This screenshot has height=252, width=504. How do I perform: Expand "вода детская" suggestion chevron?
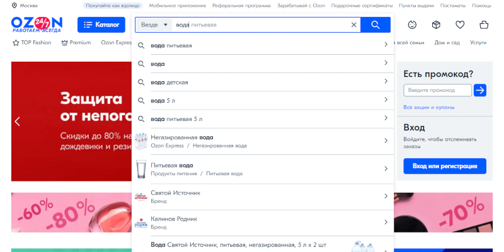click(x=386, y=82)
